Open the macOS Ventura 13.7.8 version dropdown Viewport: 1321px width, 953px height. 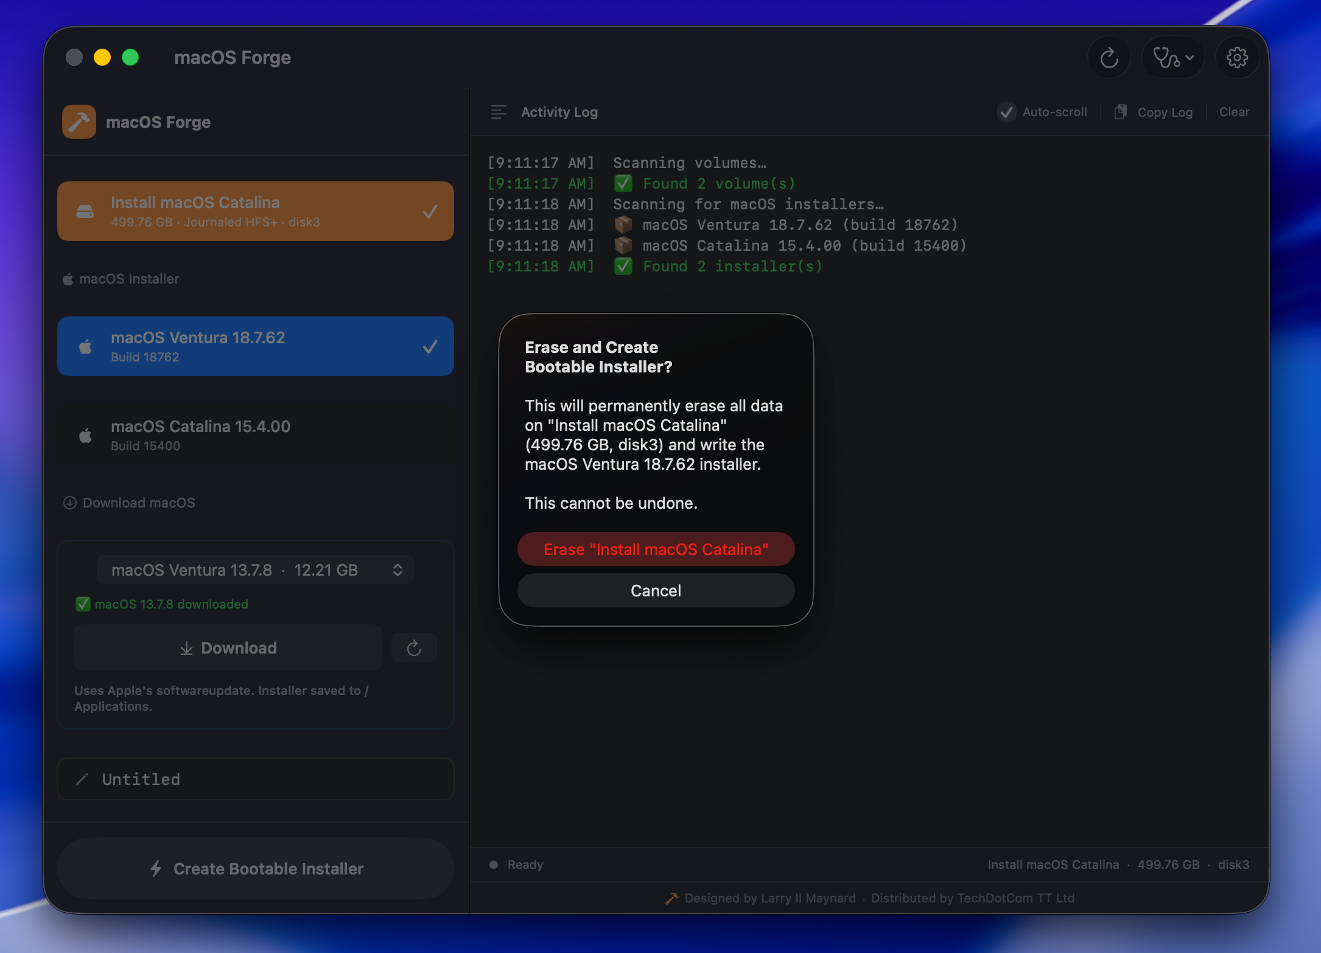coord(256,570)
